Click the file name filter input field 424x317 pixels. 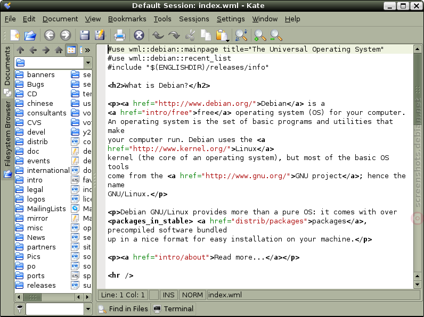55,309
